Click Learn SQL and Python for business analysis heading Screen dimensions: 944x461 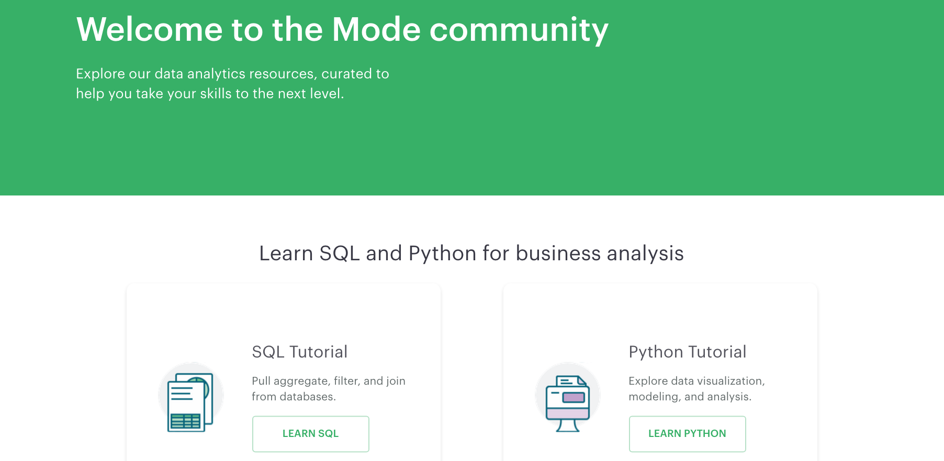pos(471,253)
